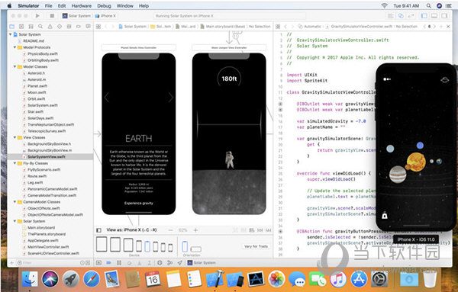Screen dimensions: 458x292
Task: Click the right chevron arrow in Planet Details scene
Action: (x=170, y=98)
